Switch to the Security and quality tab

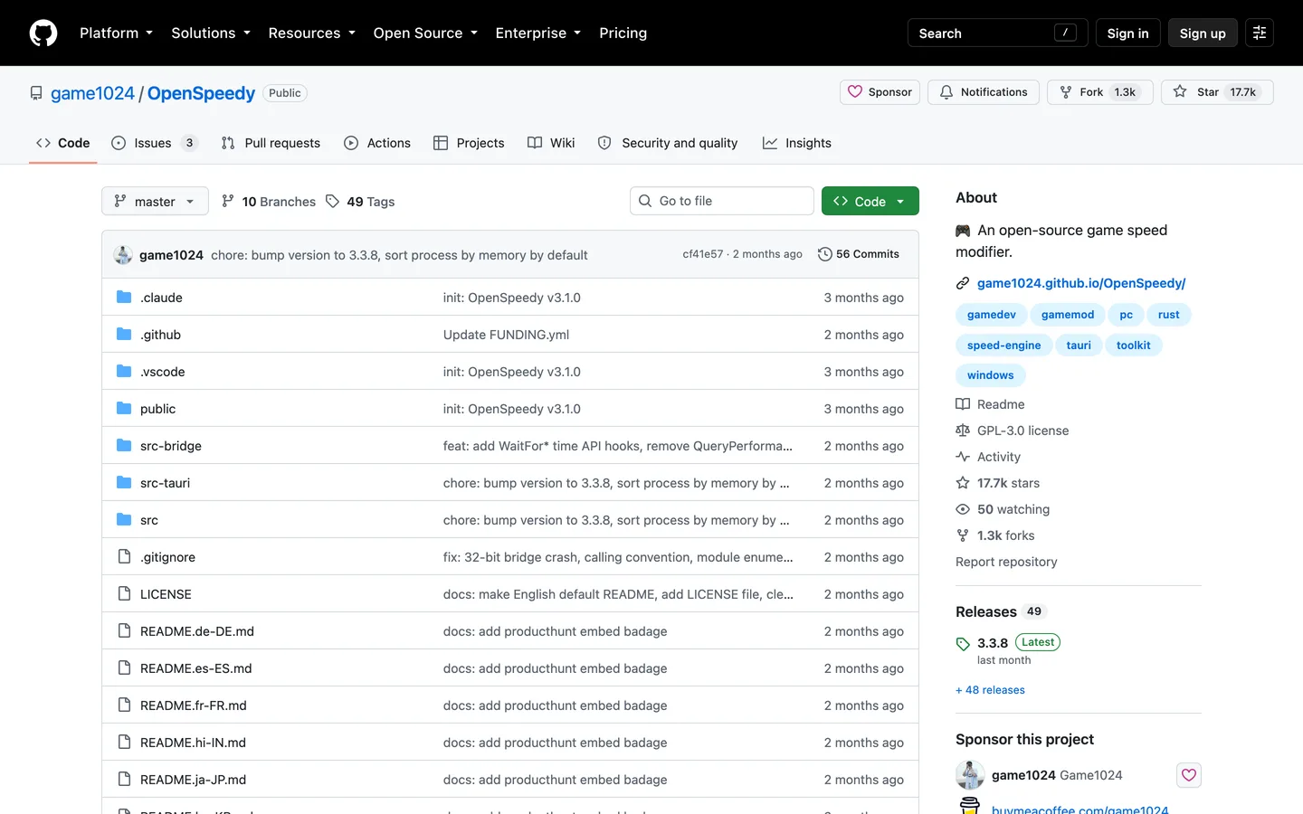pos(668,143)
